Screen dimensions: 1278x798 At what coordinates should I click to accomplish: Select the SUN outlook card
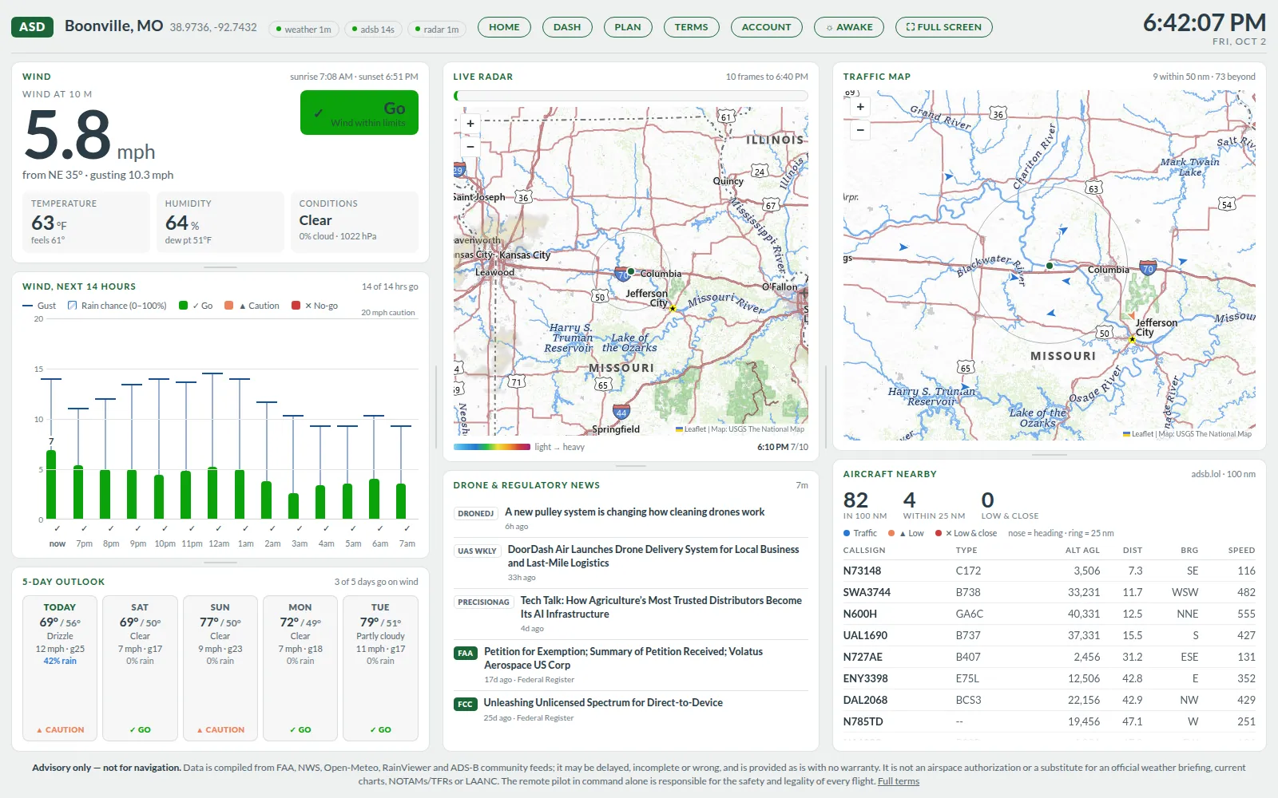pos(220,669)
